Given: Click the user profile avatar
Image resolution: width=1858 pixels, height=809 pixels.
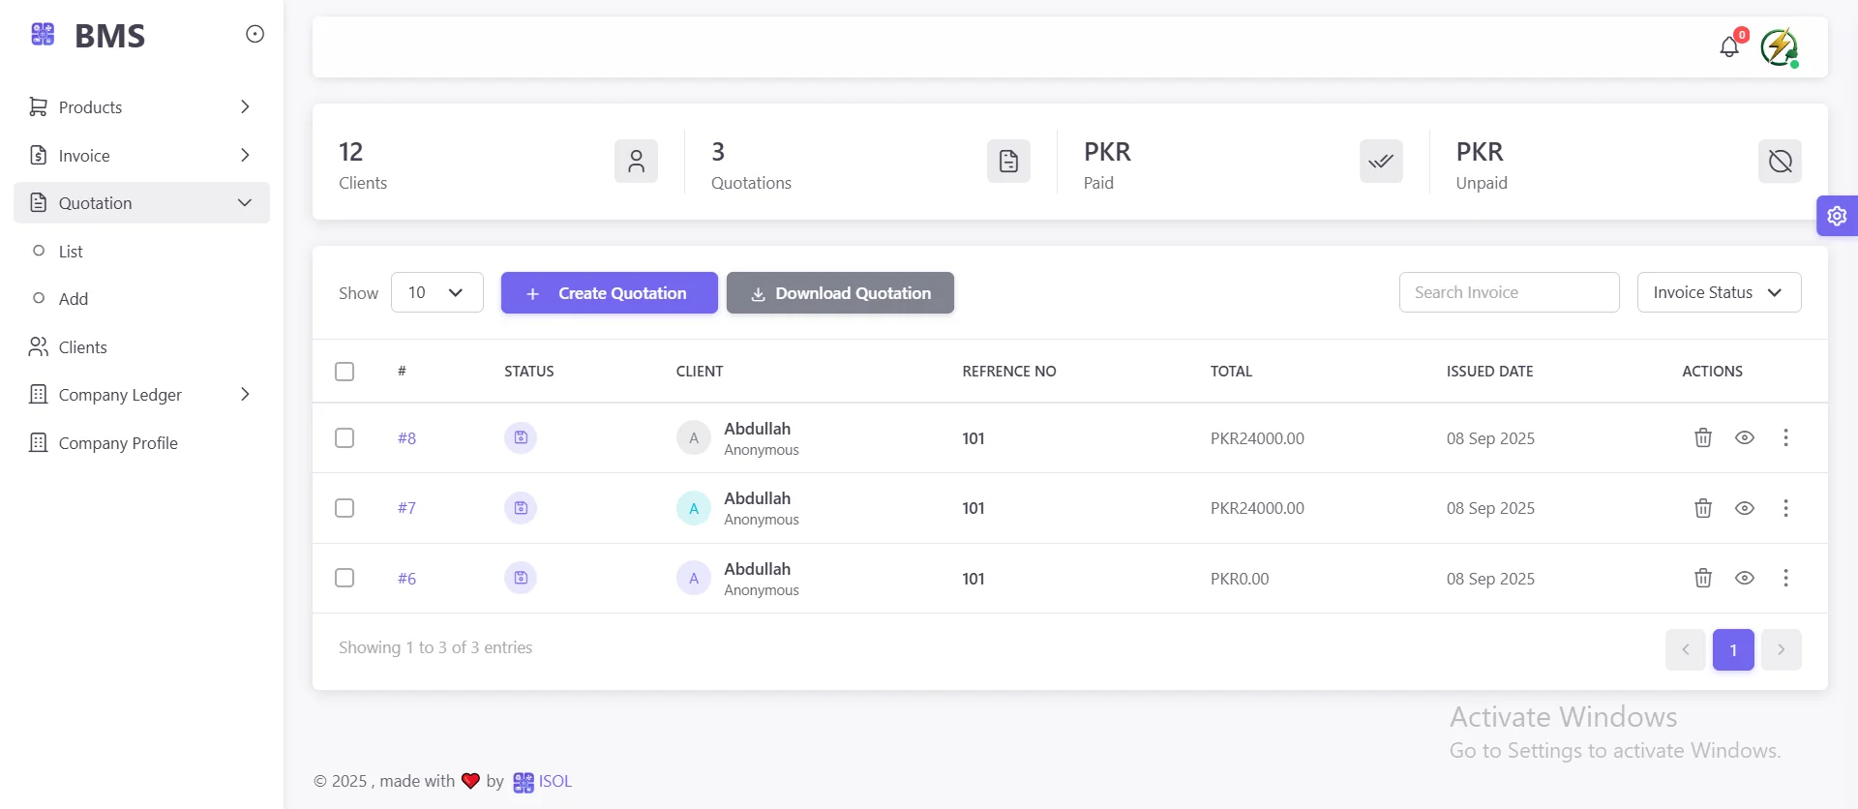Looking at the screenshot, I should 1779,46.
